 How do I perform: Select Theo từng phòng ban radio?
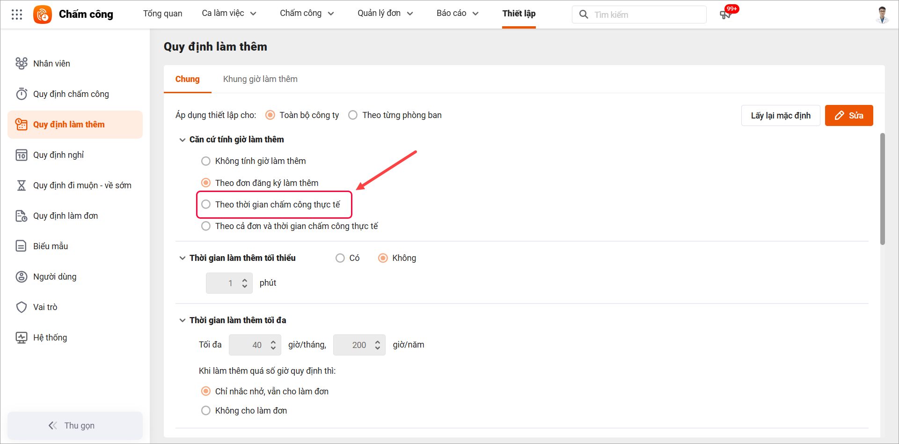click(353, 115)
